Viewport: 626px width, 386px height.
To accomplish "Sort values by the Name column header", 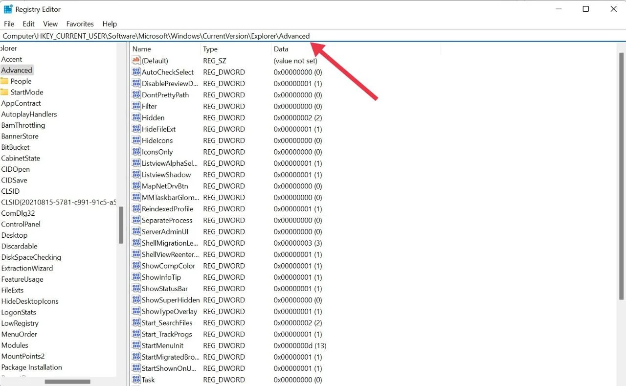I will click(x=142, y=49).
